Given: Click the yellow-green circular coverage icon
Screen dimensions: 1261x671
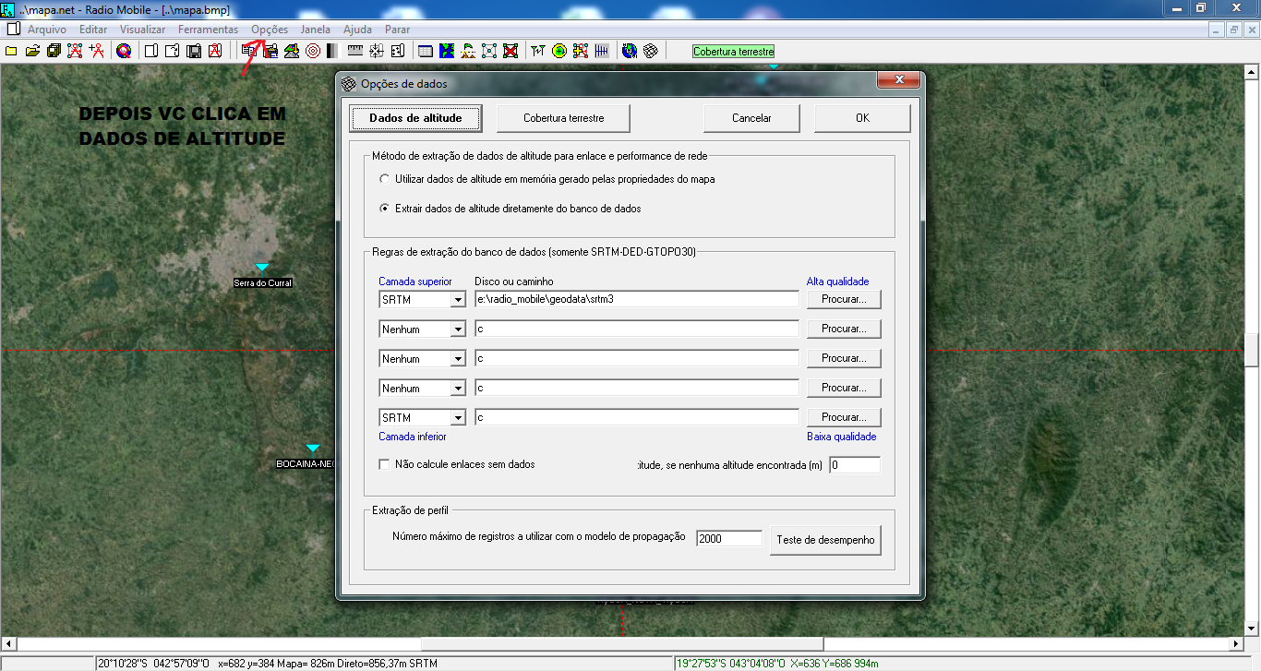Looking at the screenshot, I should point(559,51).
